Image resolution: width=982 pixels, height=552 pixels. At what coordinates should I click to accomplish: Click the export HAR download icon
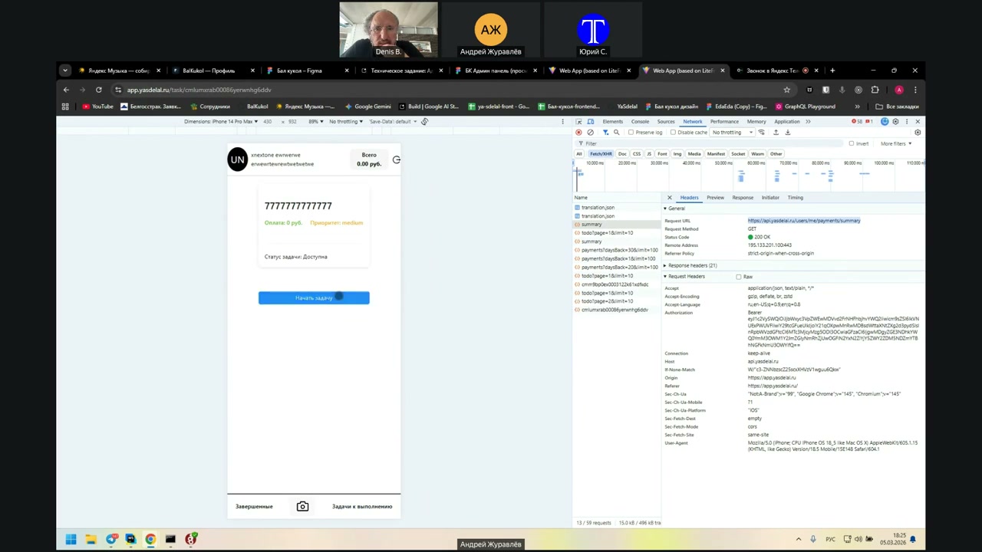coord(787,133)
